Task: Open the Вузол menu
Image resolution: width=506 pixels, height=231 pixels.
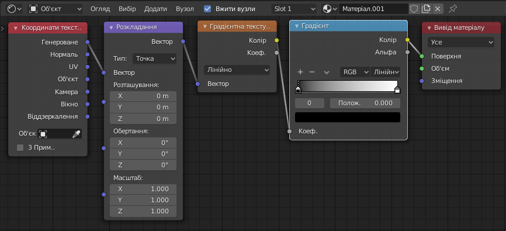Action: click(x=185, y=9)
